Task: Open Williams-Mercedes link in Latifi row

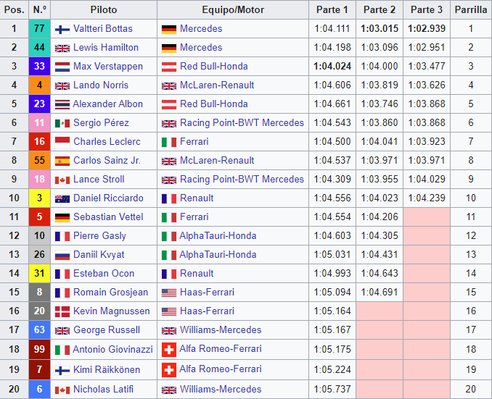Action: 221,389
